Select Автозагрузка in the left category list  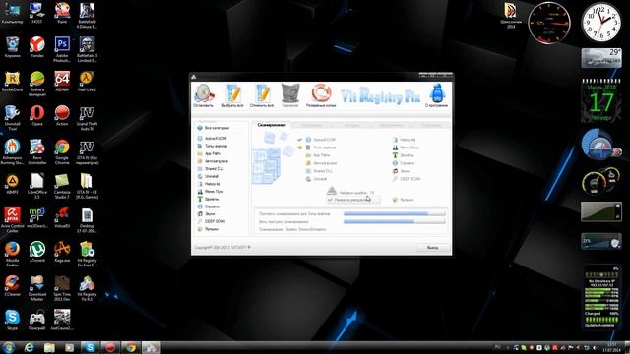point(213,161)
